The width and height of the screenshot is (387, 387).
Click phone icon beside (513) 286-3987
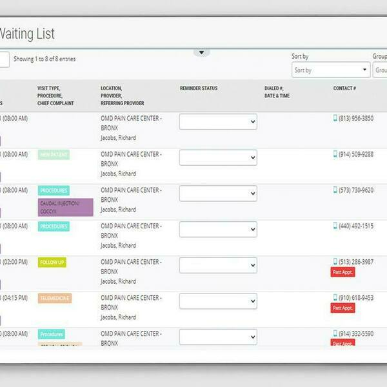335,262
